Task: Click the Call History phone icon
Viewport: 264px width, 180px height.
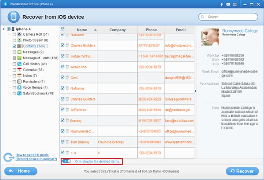Action: [19, 64]
